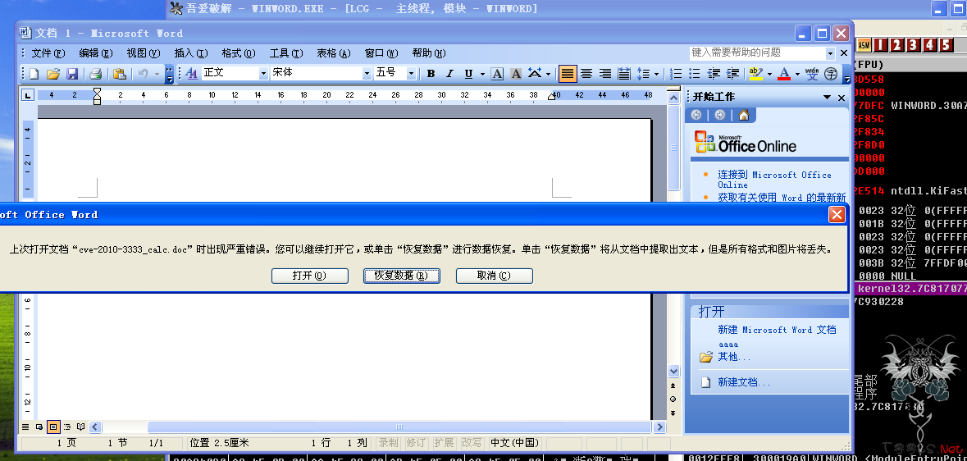Open the Styles and Formatting pane icon

click(x=191, y=74)
